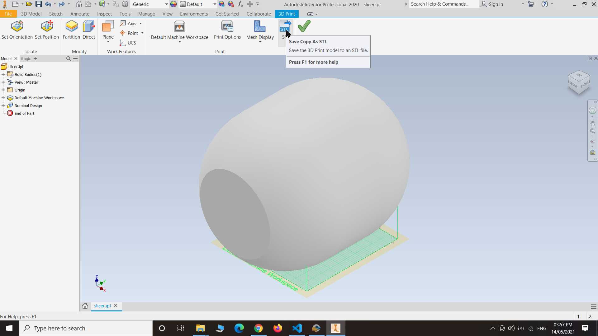Switch to the Annotate ribbon tab

click(x=80, y=14)
